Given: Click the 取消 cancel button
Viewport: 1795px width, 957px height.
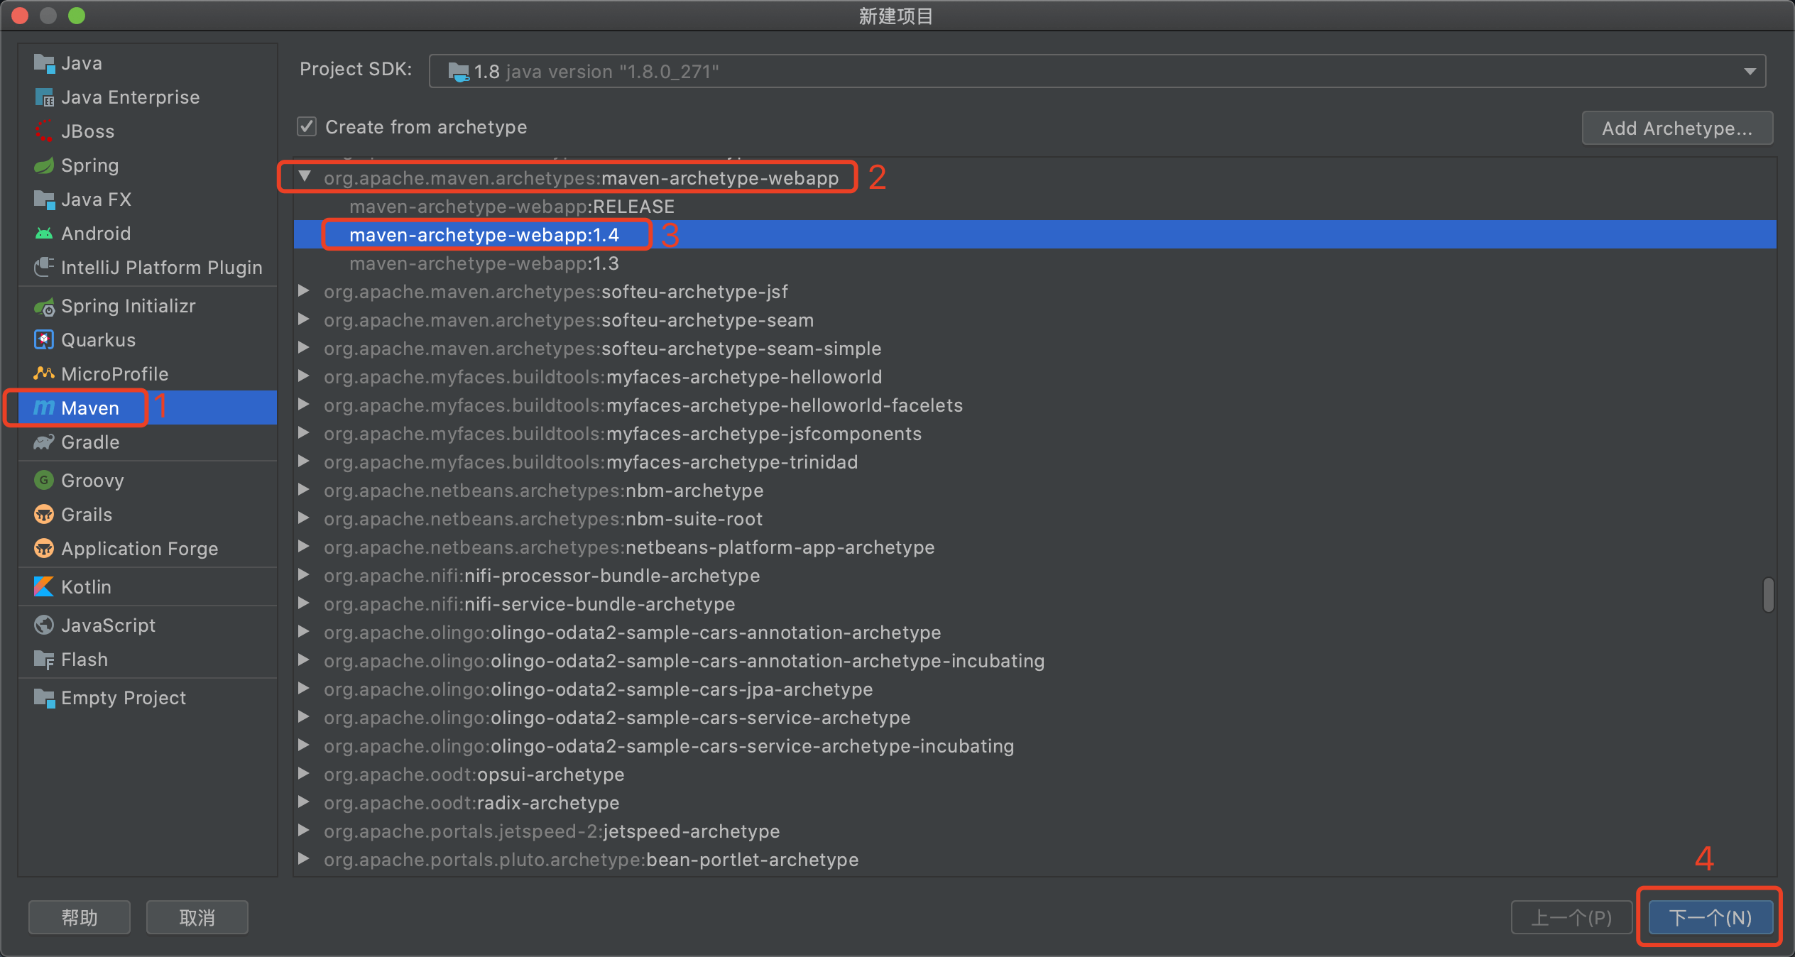Looking at the screenshot, I should [x=197, y=917].
